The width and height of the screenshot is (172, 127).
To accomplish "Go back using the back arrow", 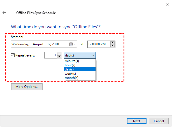I will coord(4,13).
